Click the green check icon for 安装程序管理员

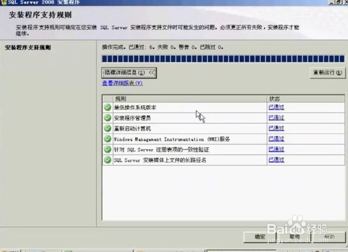click(x=108, y=117)
